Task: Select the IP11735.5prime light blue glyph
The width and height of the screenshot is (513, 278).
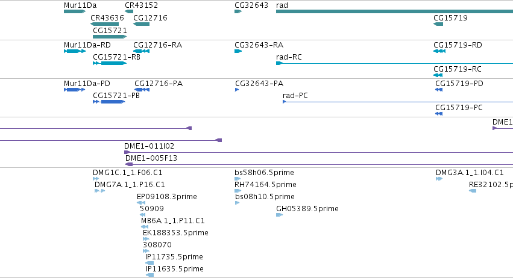Action: tap(149, 263)
